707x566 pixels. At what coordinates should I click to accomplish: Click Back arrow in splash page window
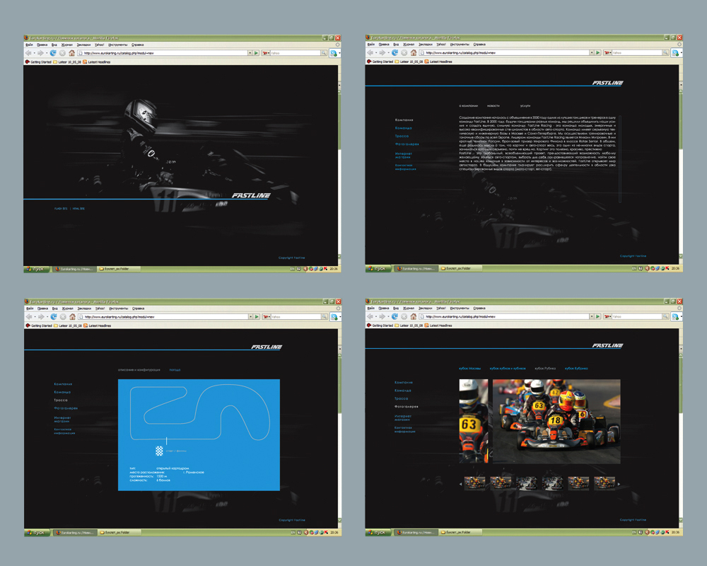coord(28,53)
